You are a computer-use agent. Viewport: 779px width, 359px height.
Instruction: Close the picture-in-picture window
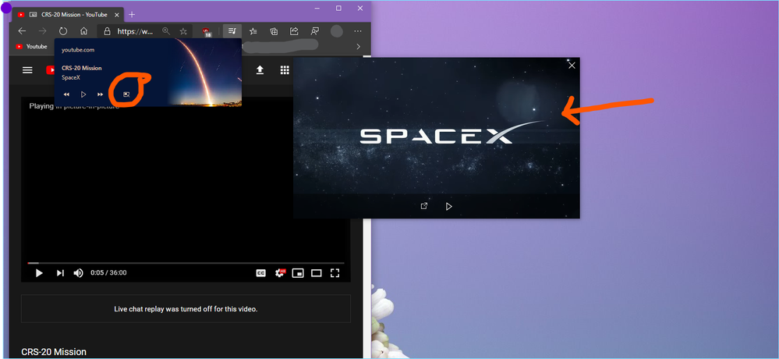pyautogui.click(x=572, y=65)
